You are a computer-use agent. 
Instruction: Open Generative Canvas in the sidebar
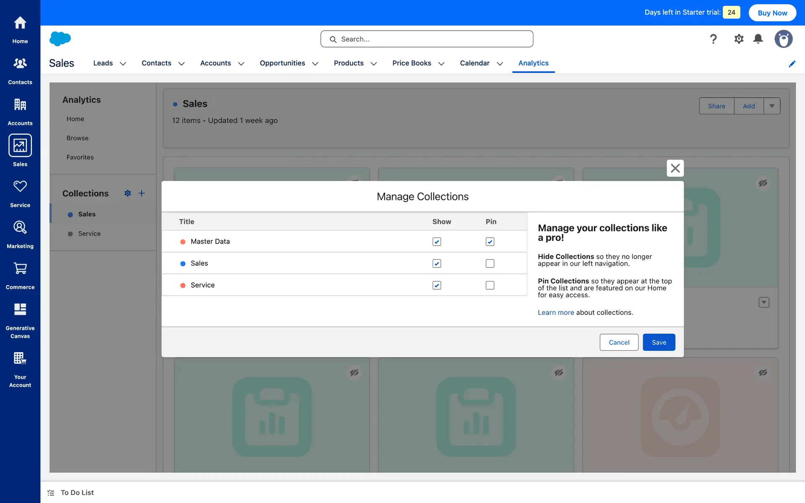[x=20, y=309]
